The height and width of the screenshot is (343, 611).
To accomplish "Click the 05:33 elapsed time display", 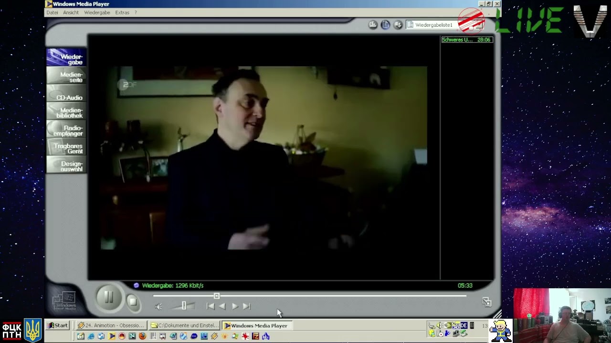I will (x=465, y=285).
